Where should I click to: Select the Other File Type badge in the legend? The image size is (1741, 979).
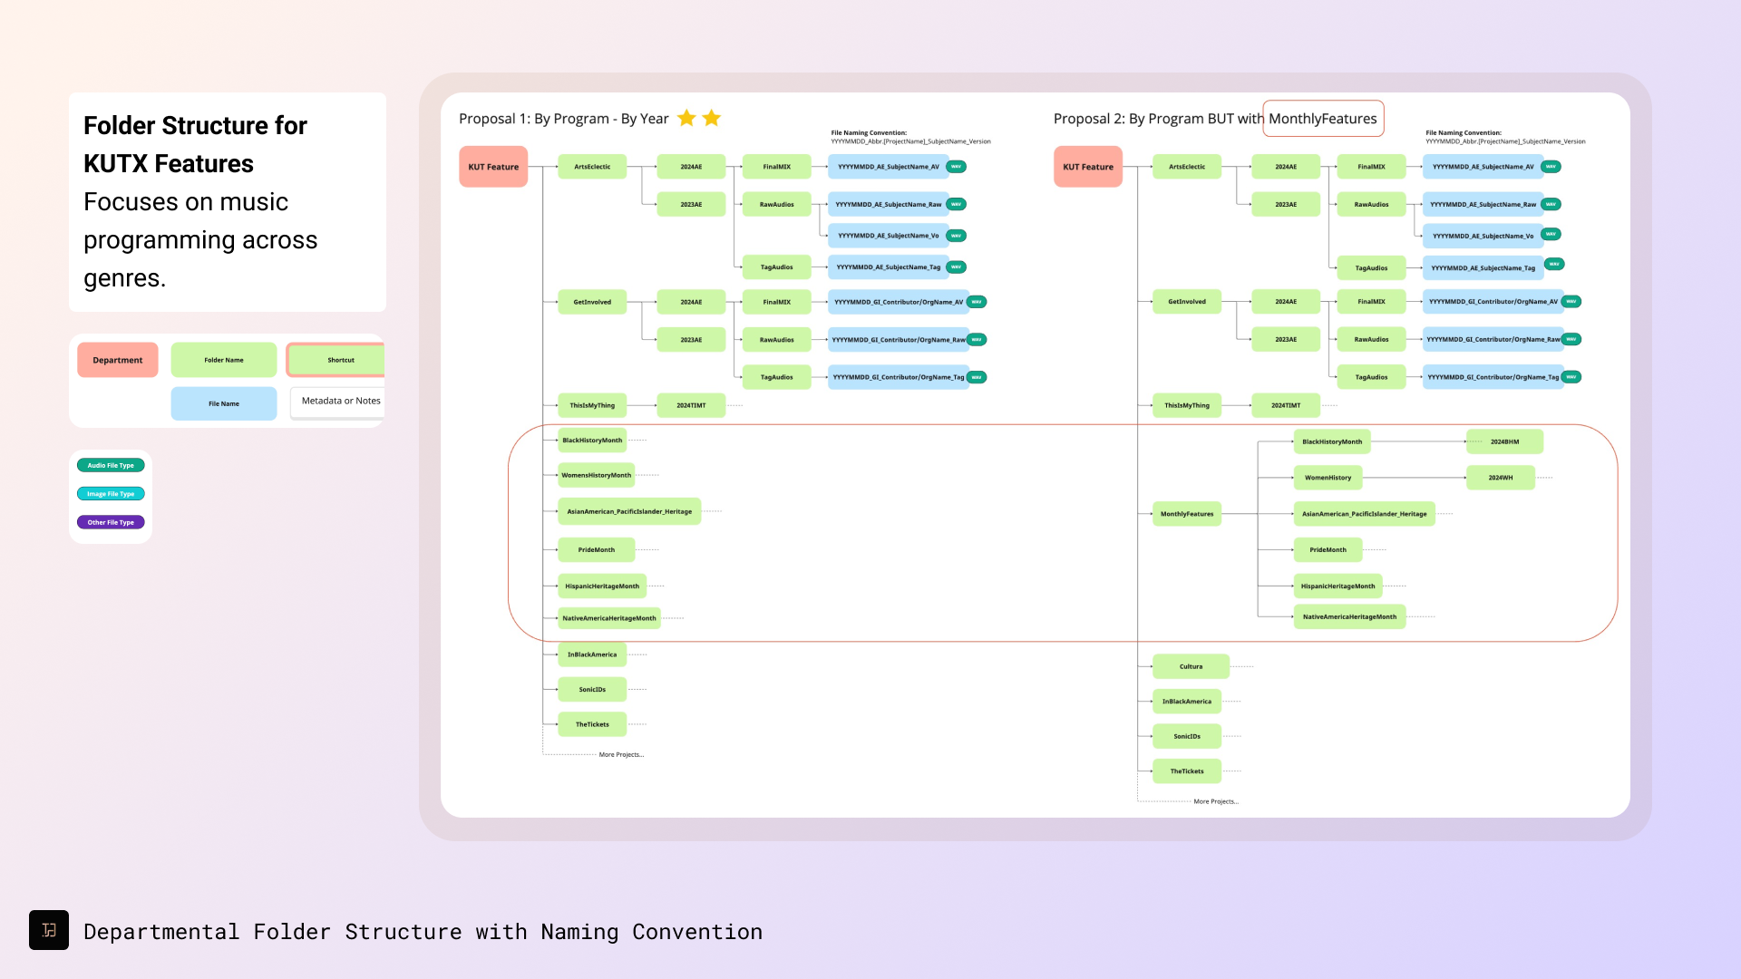coord(111,522)
